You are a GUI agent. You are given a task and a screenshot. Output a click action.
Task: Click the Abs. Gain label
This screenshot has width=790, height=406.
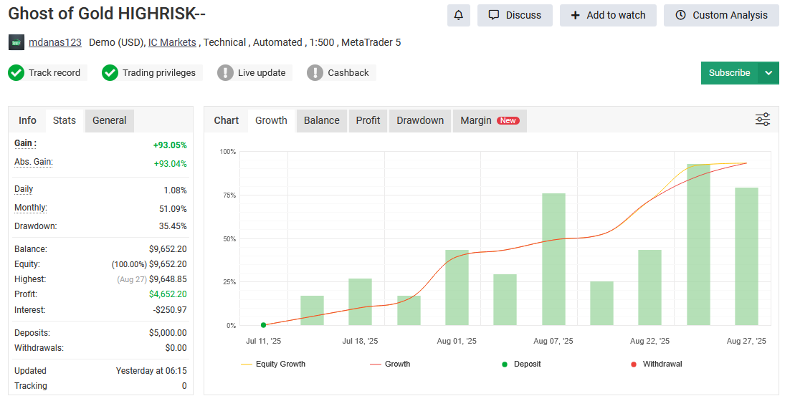(x=33, y=162)
